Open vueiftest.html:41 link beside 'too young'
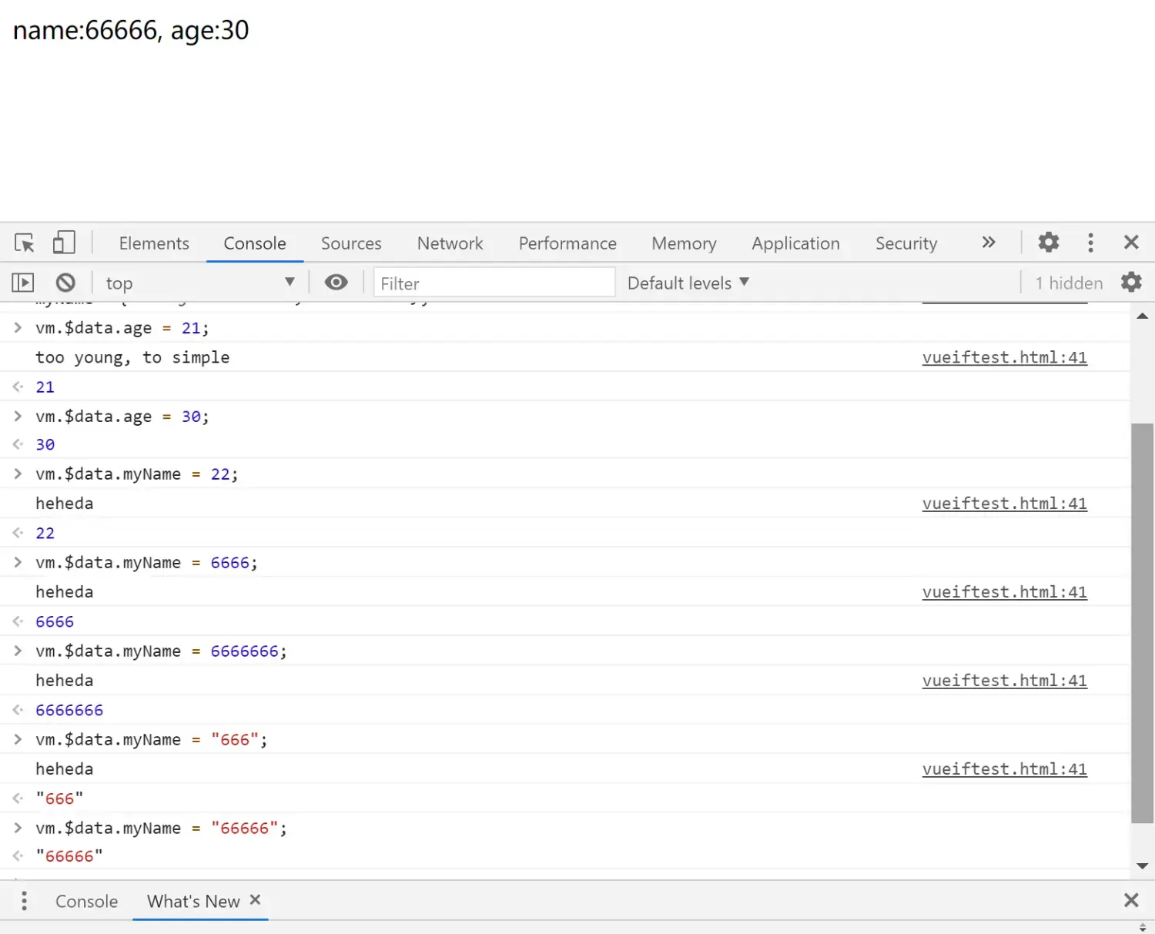 tap(1004, 357)
